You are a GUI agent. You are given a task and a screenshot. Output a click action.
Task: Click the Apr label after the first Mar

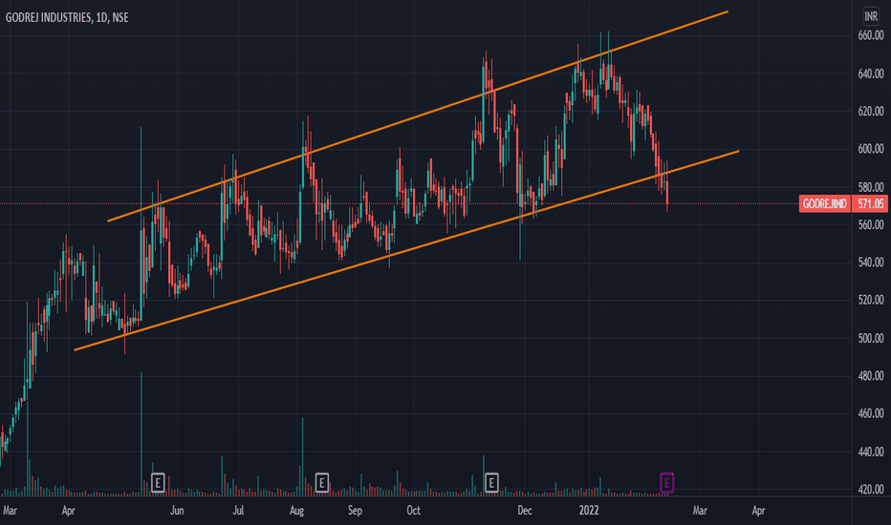pos(68,511)
